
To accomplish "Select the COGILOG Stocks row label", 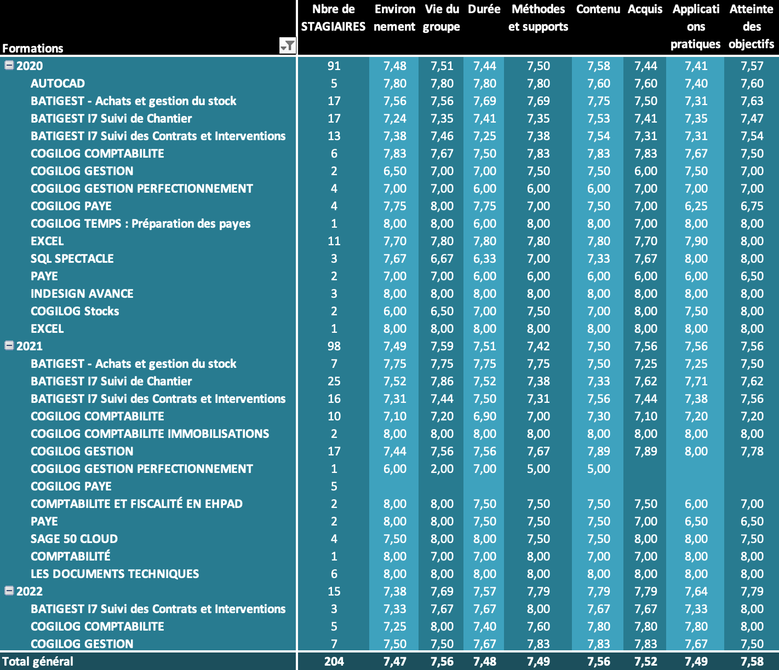I will pyautogui.click(x=75, y=311).
